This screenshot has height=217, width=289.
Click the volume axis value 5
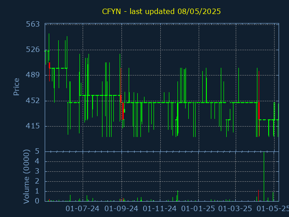(x=37, y=151)
